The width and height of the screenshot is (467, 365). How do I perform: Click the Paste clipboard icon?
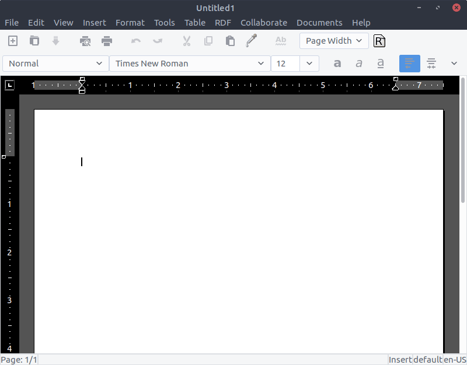230,41
